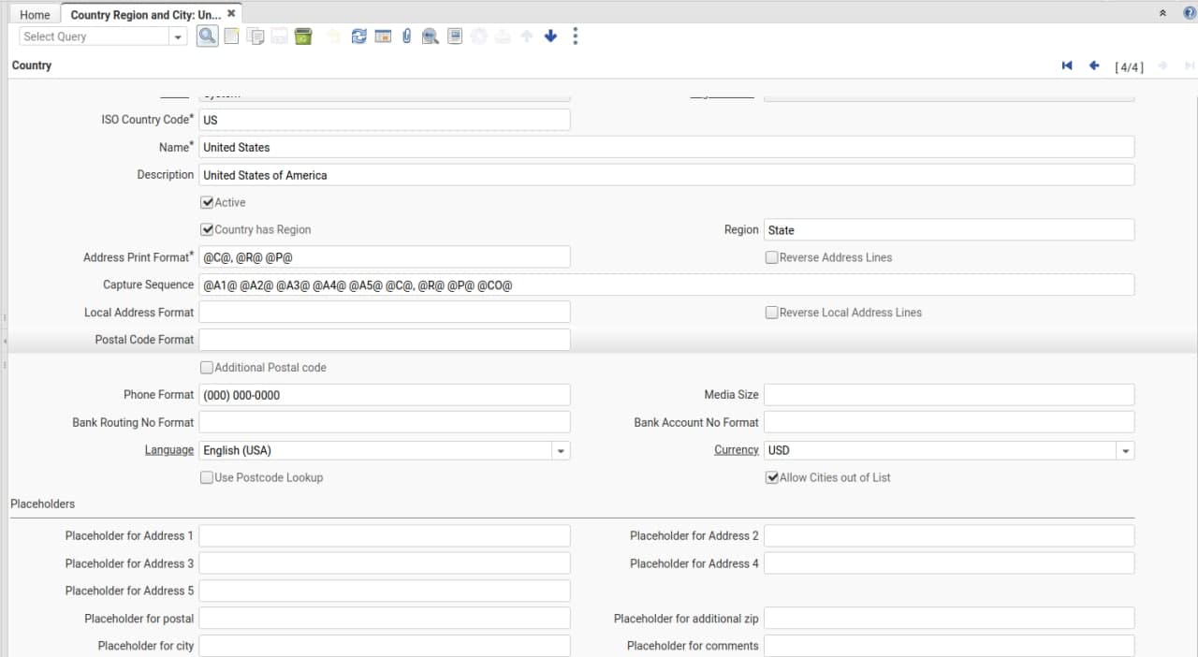Screen dimensions: 1198x657
Task: Click into the Postal Code Format field
Action: coord(384,340)
